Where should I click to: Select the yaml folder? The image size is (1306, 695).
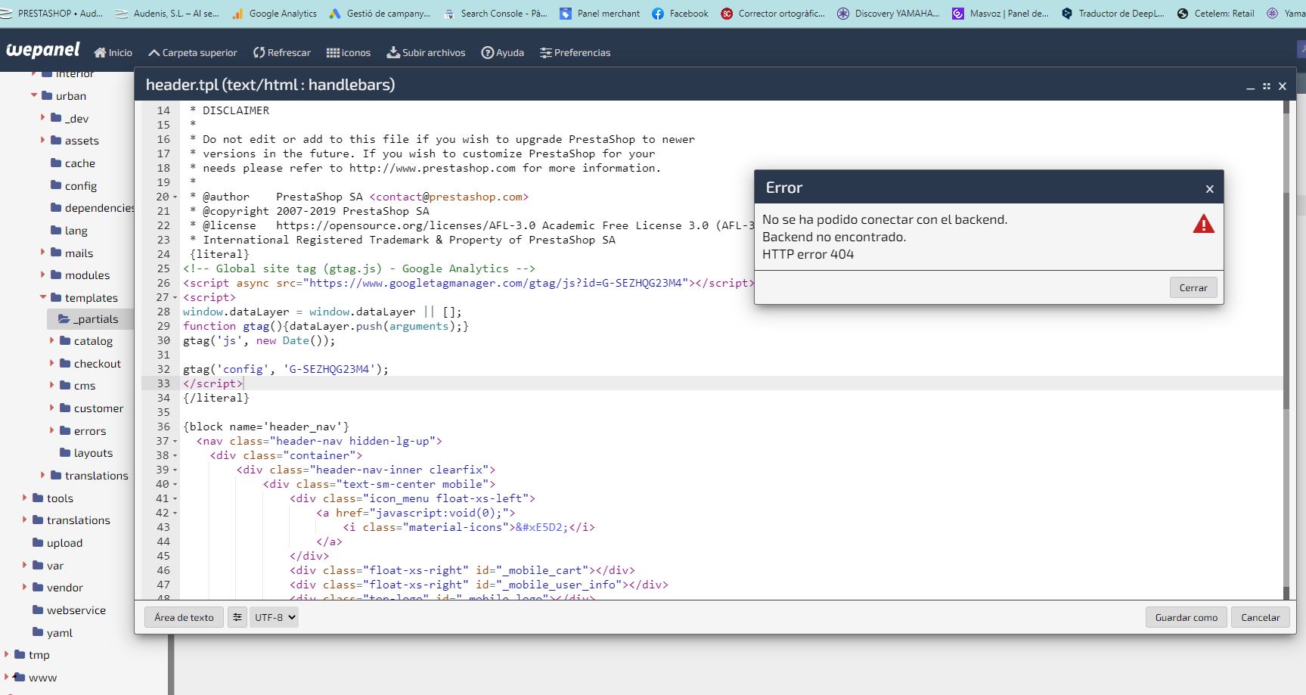[52, 633]
